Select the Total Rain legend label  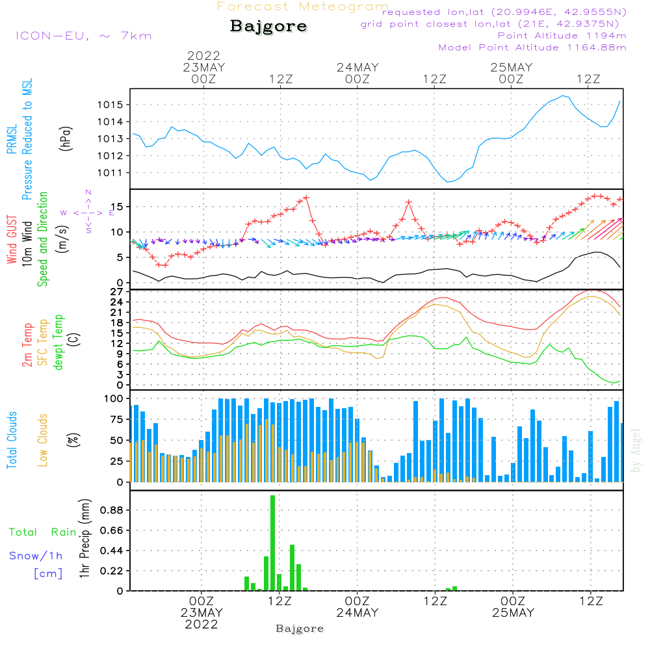click(x=43, y=532)
